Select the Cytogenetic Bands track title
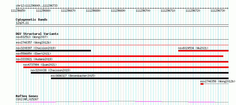The width and height of the screenshot is (236, 105). point(32,20)
